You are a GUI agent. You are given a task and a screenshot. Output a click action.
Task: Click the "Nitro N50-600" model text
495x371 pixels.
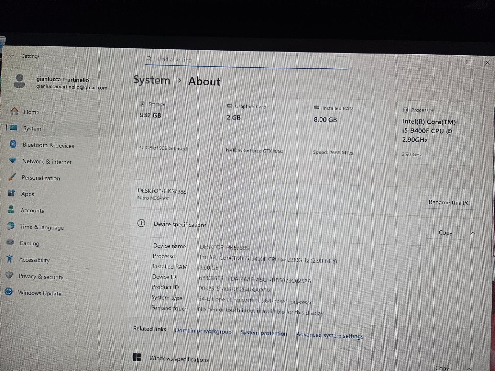pos(153,198)
